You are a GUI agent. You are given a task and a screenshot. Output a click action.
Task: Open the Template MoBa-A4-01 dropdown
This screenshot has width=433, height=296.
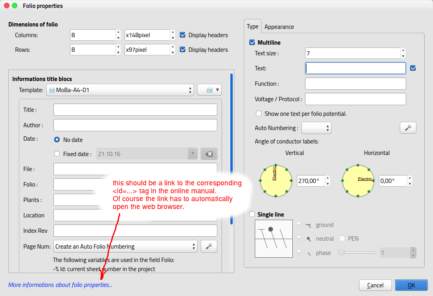120,90
